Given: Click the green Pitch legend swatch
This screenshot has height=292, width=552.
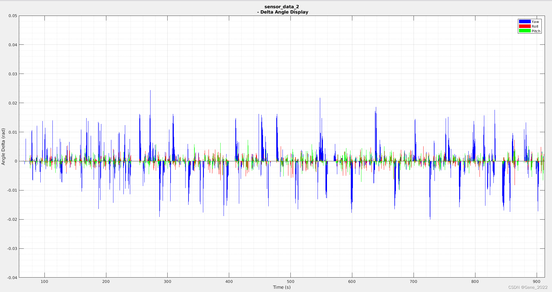Looking at the screenshot, I should click(525, 31).
